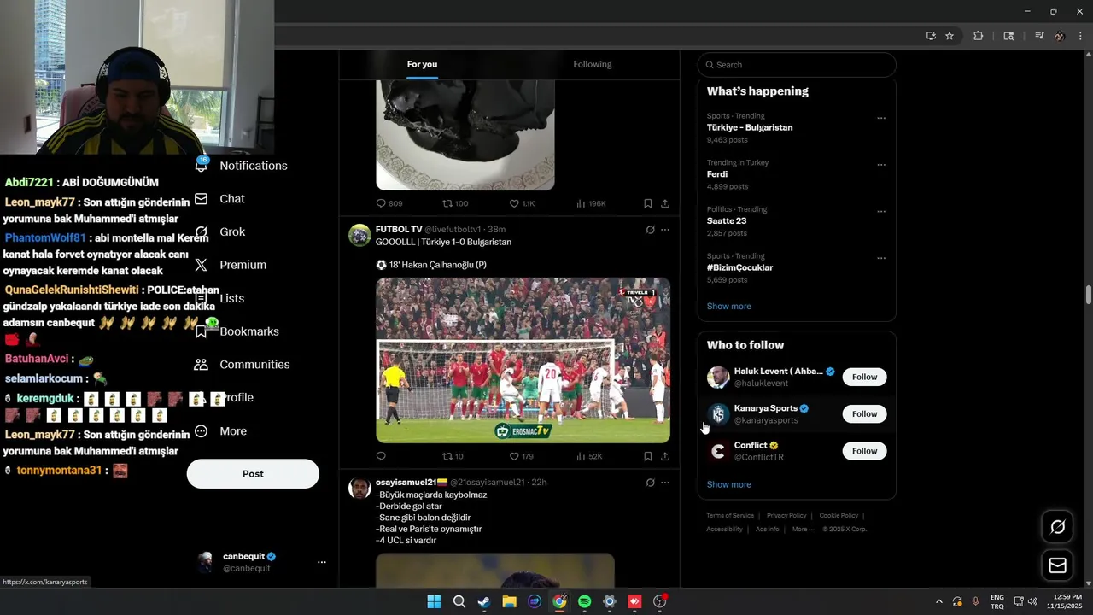Open Bookmarks in the X sidebar
Screen dimensions: 1093x615
coord(249,331)
